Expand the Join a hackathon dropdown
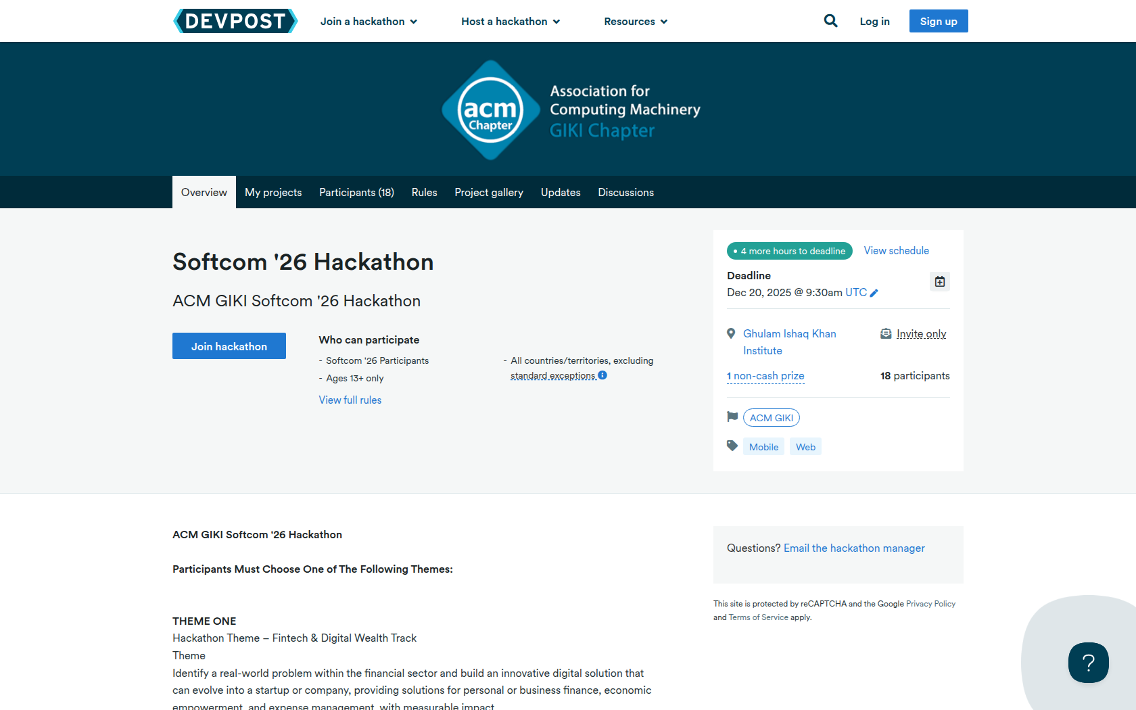Viewport: 1136px width, 710px height. click(369, 22)
